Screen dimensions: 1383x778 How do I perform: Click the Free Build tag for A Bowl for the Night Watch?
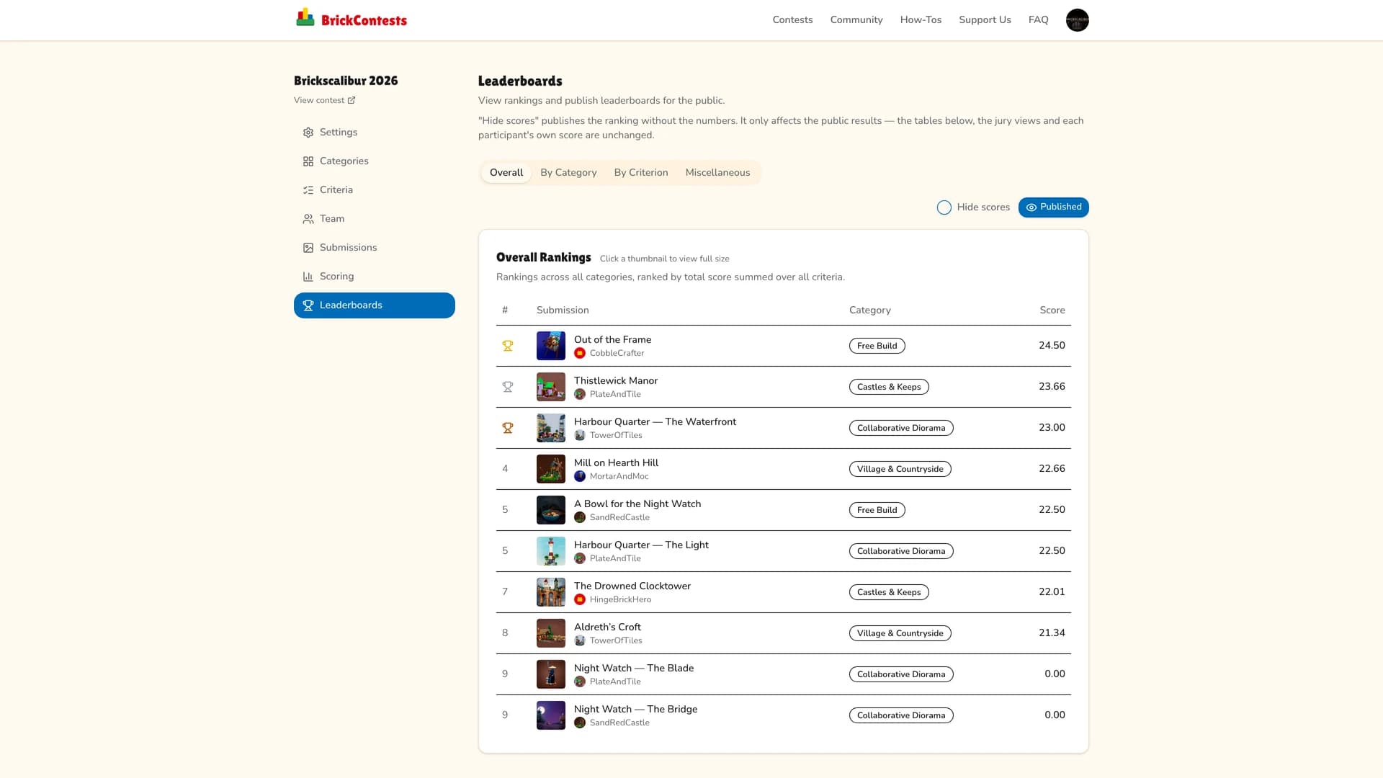coord(877,510)
